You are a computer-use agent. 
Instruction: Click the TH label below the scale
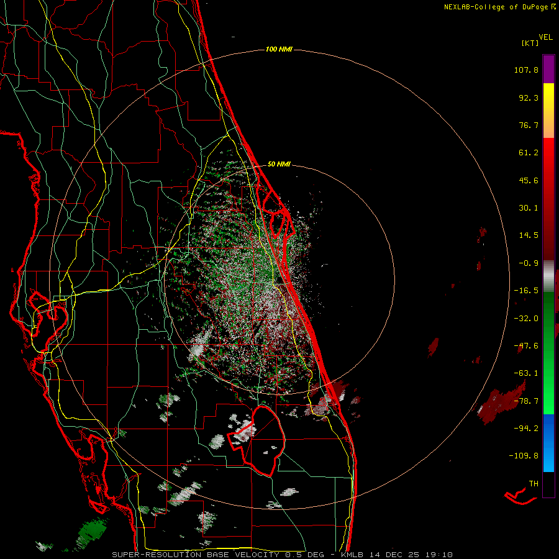pos(534,484)
